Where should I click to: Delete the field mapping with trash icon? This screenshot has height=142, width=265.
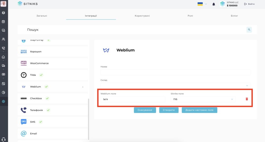click(x=247, y=99)
